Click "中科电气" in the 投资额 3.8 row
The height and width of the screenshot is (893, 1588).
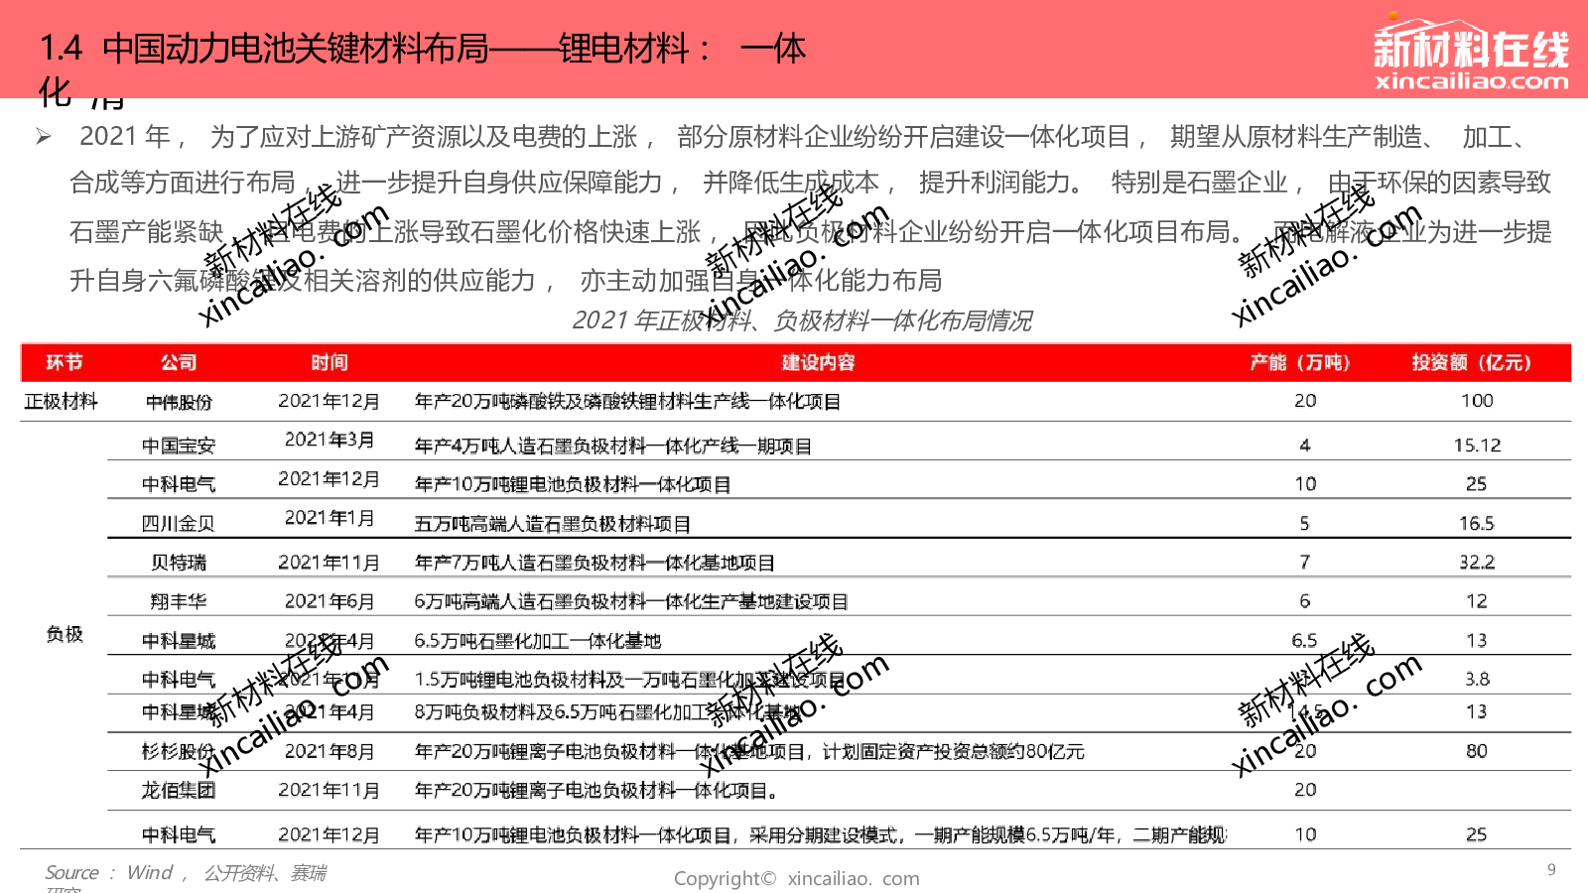click(179, 680)
